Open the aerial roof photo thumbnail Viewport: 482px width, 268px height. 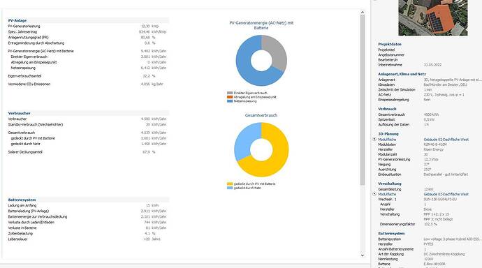433,17
